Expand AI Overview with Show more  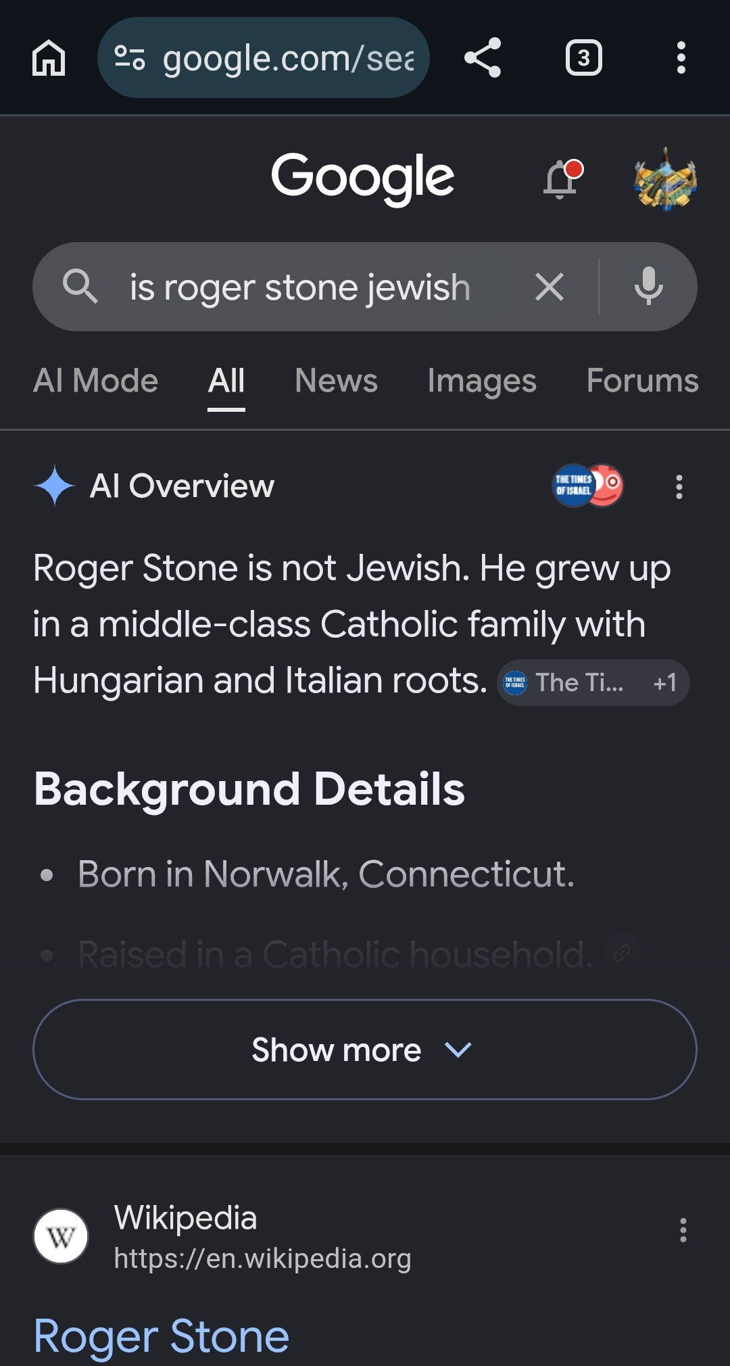coord(365,1050)
